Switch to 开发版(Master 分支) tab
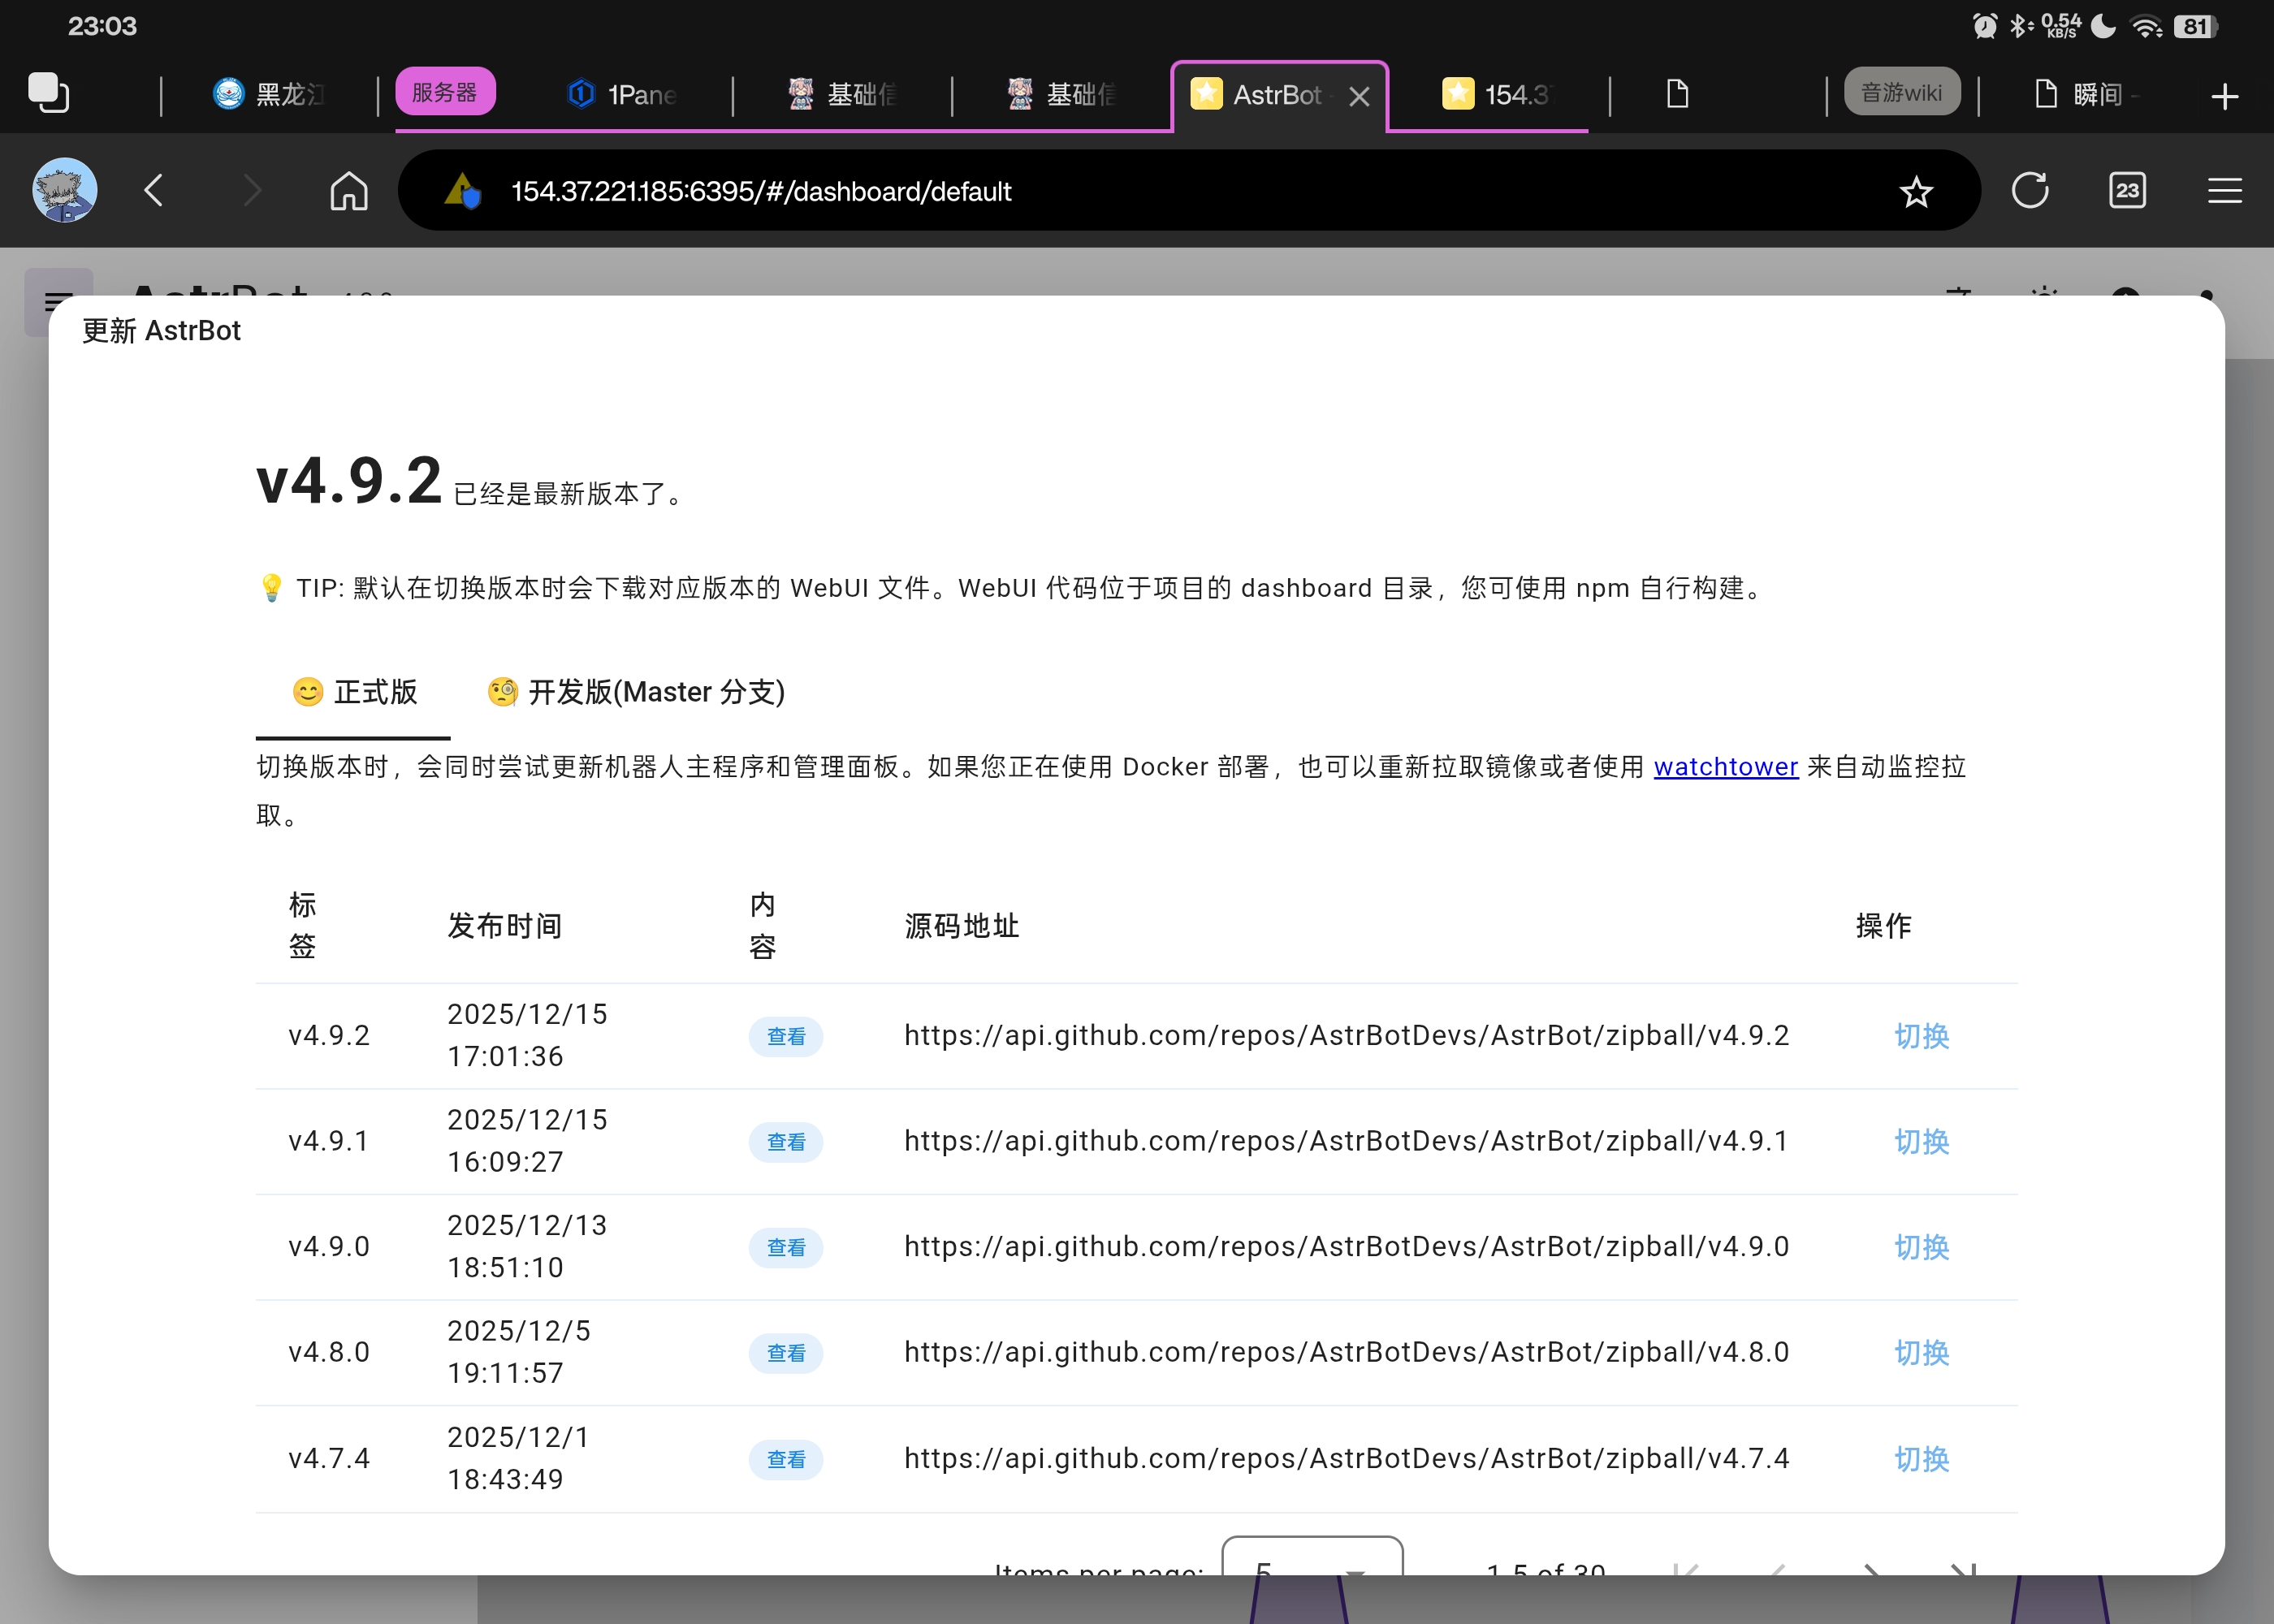This screenshot has width=2274, height=1624. (x=636, y=692)
